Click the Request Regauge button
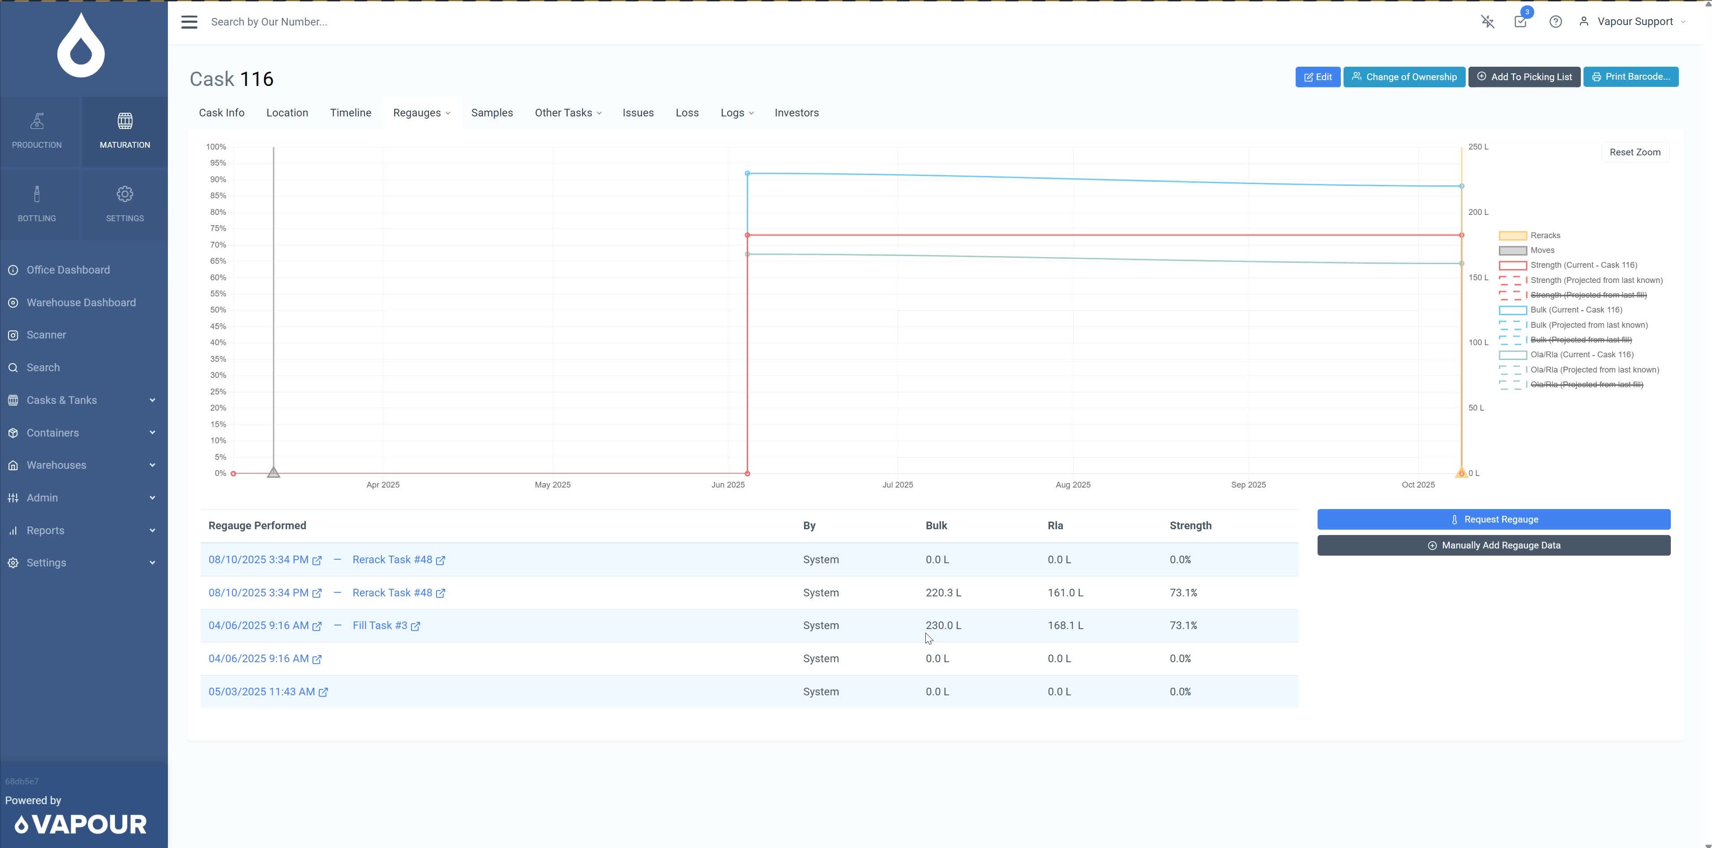Screen dimensions: 1712x848 pyautogui.click(x=1494, y=520)
